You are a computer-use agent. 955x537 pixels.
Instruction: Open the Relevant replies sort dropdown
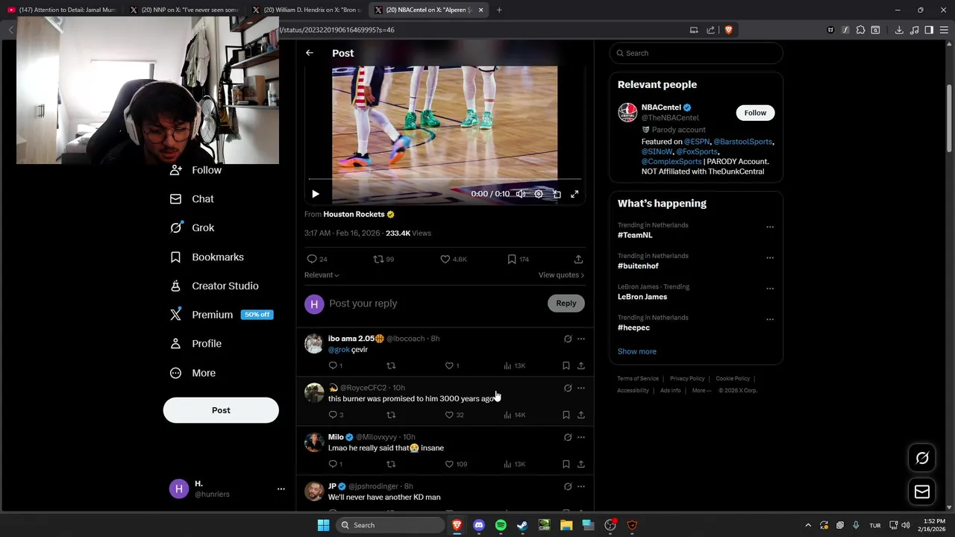click(x=322, y=275)
